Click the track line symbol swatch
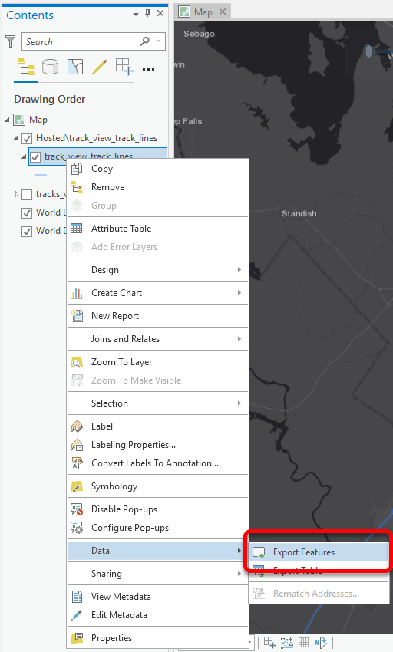Screen dimensions: 393x652 coord(41,175)
